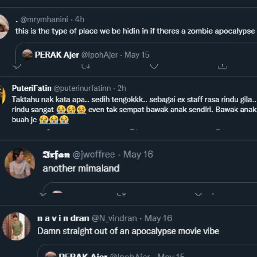Image resolution: width=257 pixels, height=257 pixels.
Task: Open n a v i n dran's profile picture
Action: point(16,226)
